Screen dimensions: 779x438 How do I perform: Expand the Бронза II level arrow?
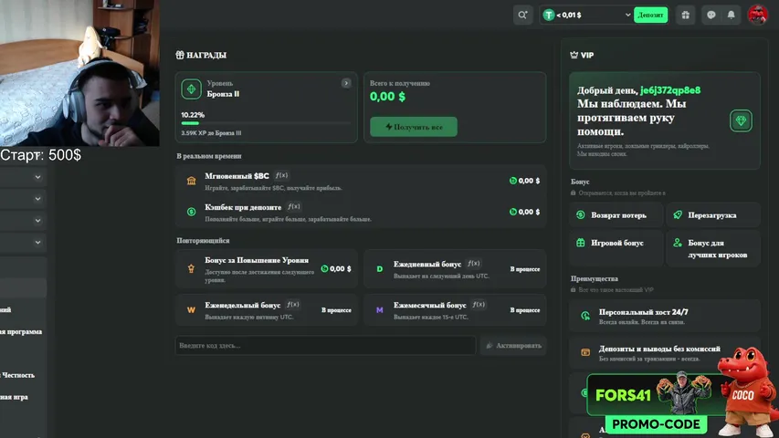tap(346, 83)
